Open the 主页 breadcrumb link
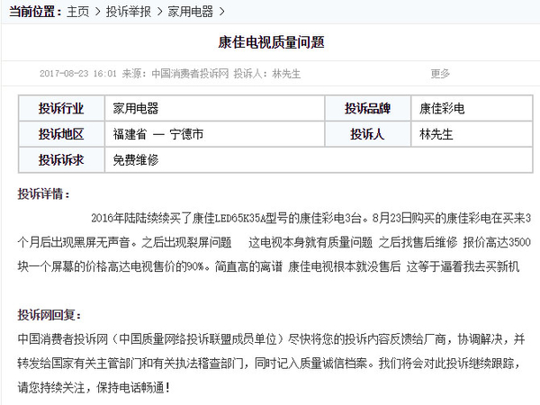 point(77,12)
